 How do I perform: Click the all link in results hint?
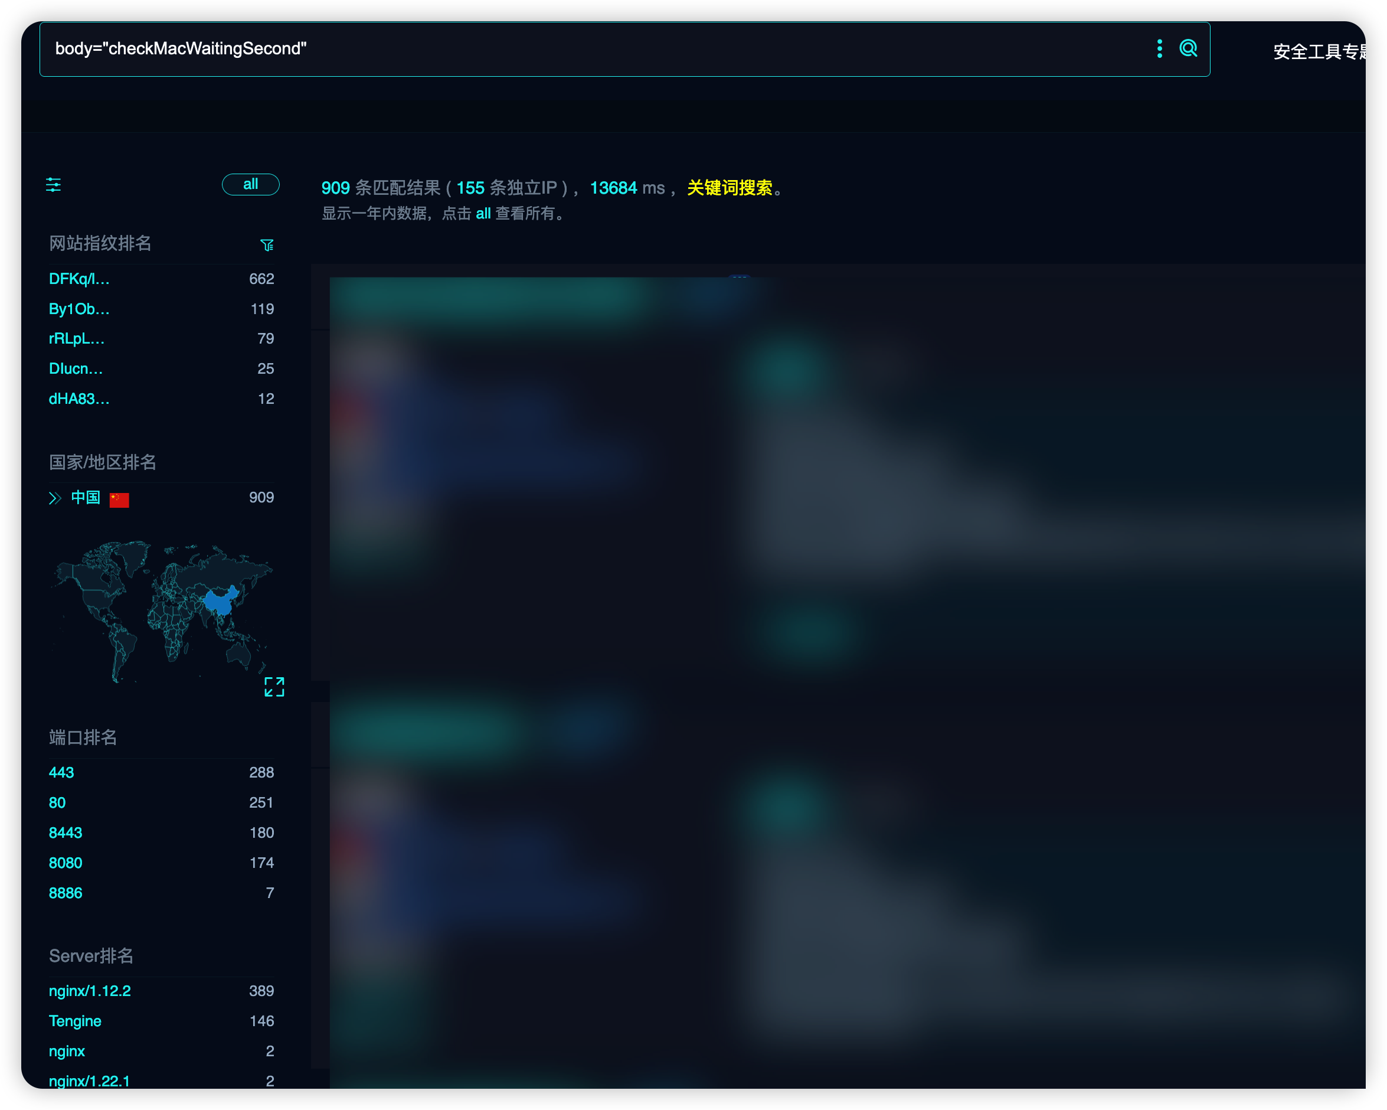click(x=483, y=214)
